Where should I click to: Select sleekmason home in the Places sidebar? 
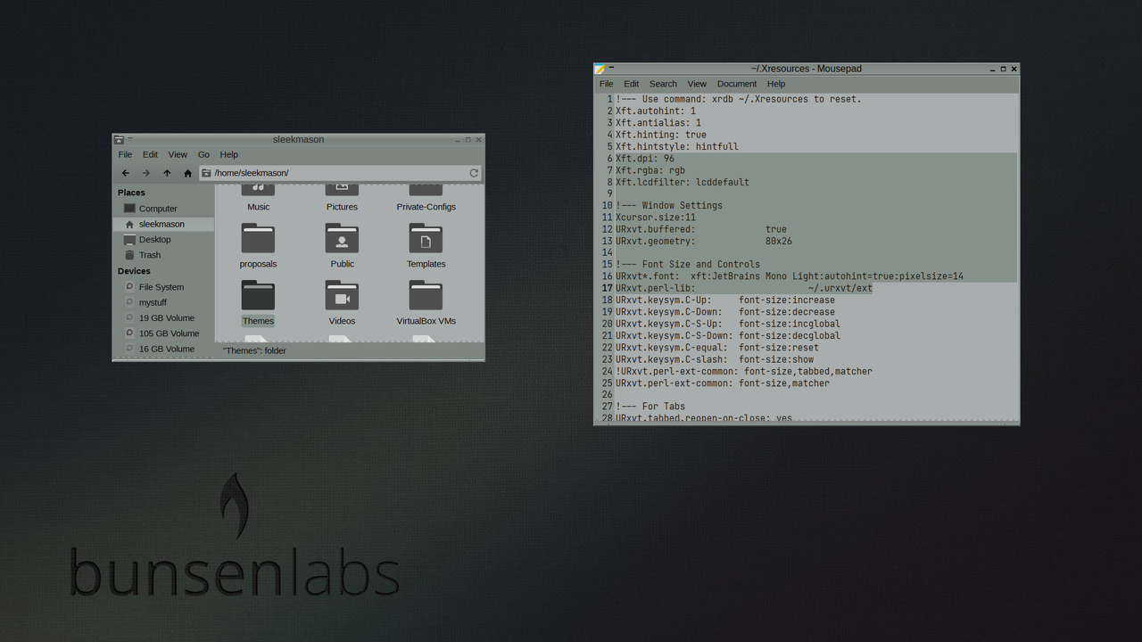tap(163, 224)
